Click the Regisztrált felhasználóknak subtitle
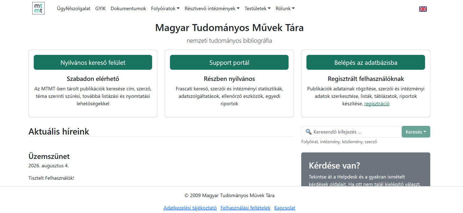The width and height of the screenshot is (463, 213). pos(366,79)
